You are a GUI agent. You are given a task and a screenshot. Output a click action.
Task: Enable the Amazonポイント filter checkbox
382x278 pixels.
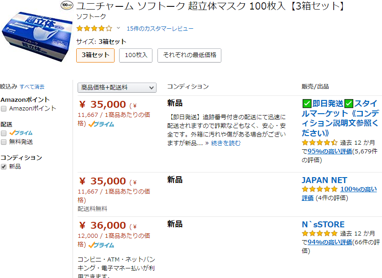click(4, 109)
